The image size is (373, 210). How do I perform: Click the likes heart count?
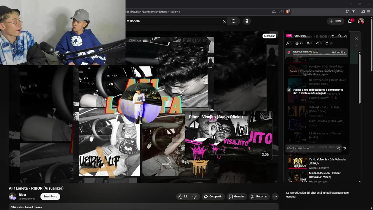(329, 43)
